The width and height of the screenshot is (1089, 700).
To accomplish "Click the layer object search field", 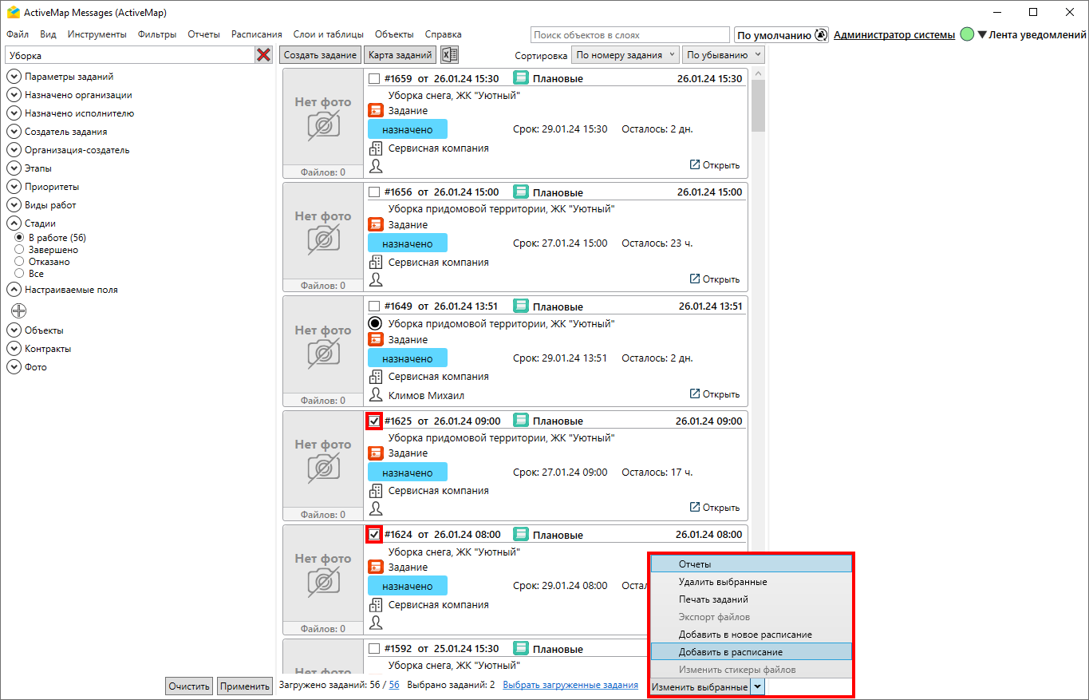I will click(x=629, y=35).
